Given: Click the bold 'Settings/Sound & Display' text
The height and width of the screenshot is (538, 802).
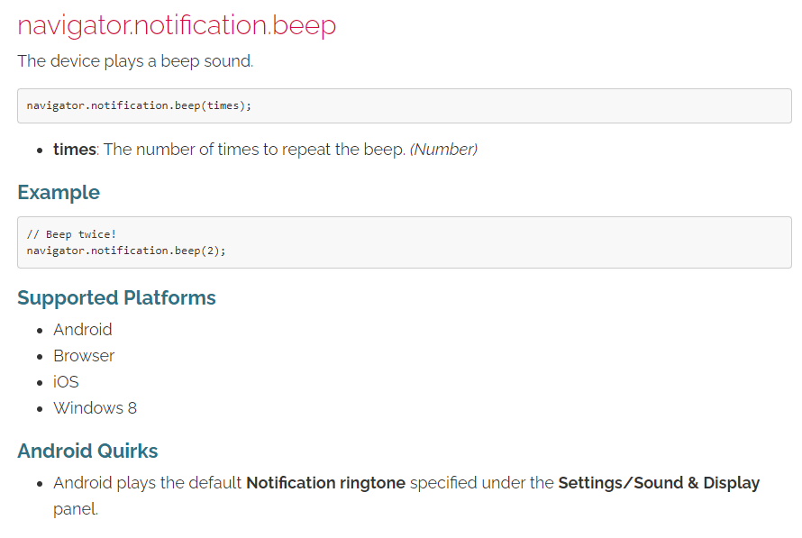Looking at the screenshot, I should click(659, 483).
